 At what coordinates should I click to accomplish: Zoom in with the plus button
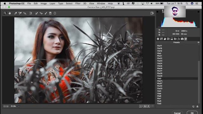7,106
